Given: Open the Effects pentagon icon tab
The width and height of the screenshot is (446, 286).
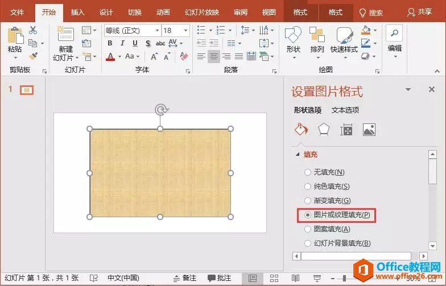Looking at the screenshot, I should (323, 130).
